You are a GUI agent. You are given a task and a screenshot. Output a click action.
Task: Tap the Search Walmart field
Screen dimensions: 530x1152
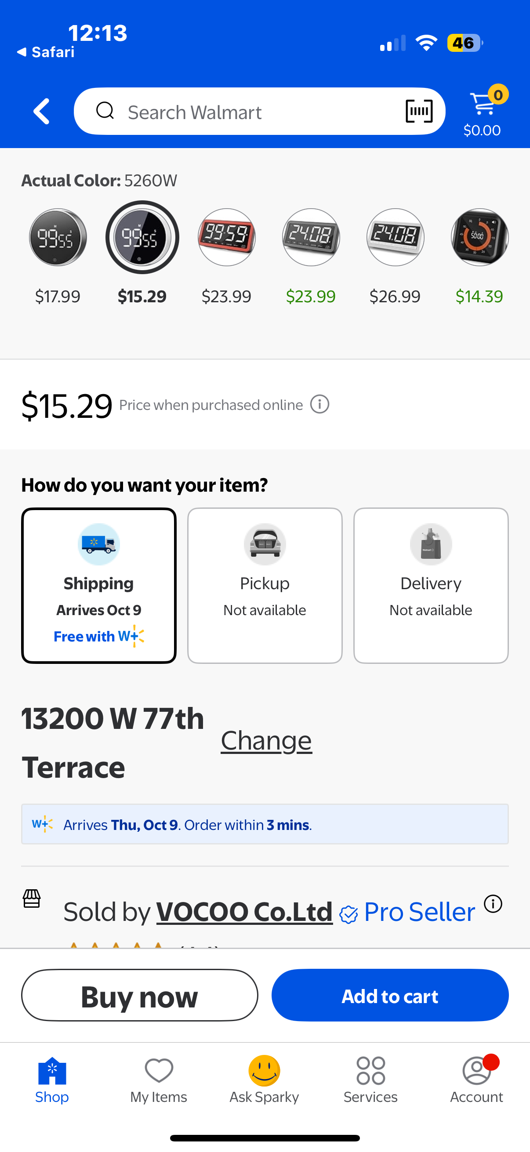(250, 112)
